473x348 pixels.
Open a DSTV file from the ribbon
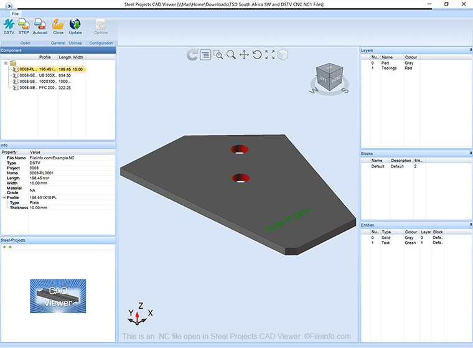coord(9,27)
